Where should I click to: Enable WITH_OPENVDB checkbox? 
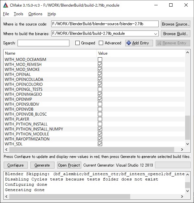tap(100, 109)
